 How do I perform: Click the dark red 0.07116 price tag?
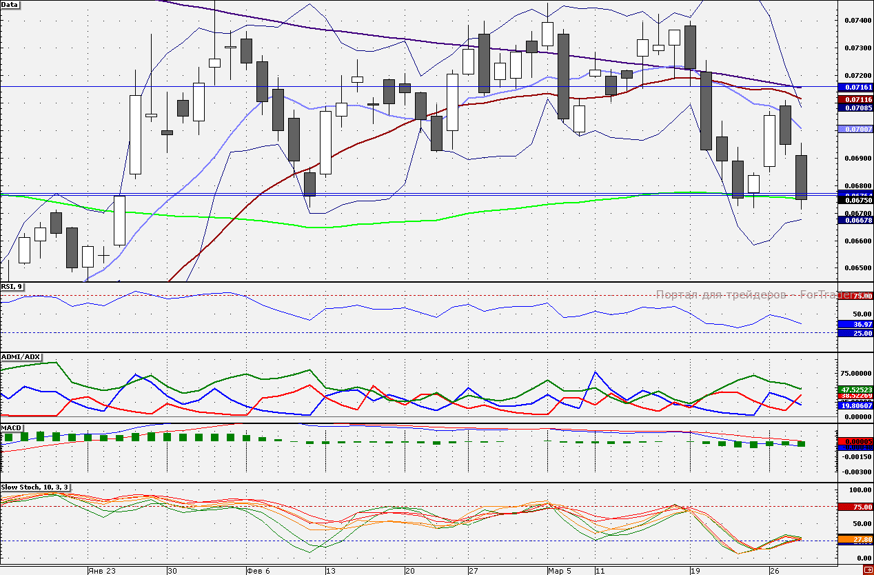pos(855,100)
